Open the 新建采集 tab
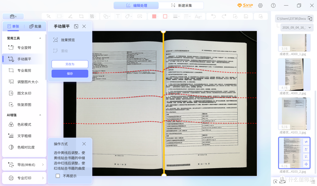Viewport: 317px width, 186px height. point(181,6)
